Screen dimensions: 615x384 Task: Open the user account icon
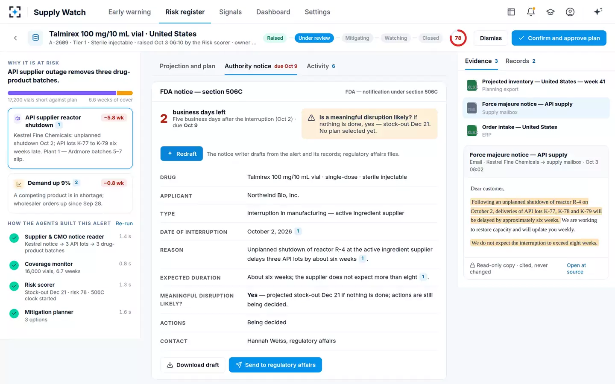[x=570, y=12]
